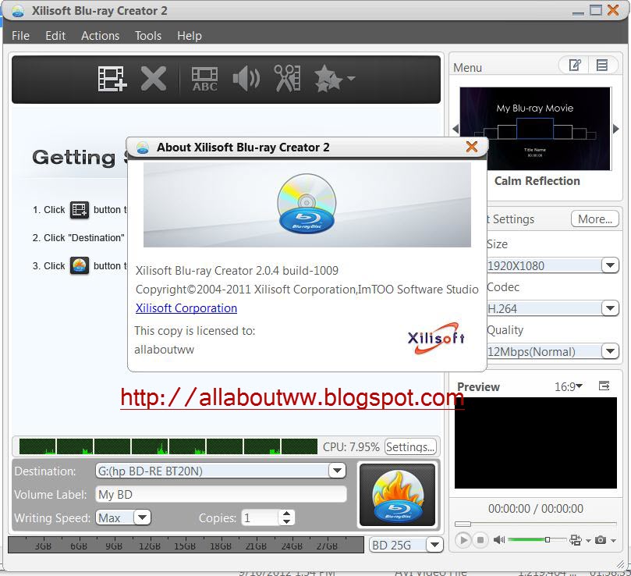
Task: Open the File menu
Action: pyautogui.click(x=20, y=36)
